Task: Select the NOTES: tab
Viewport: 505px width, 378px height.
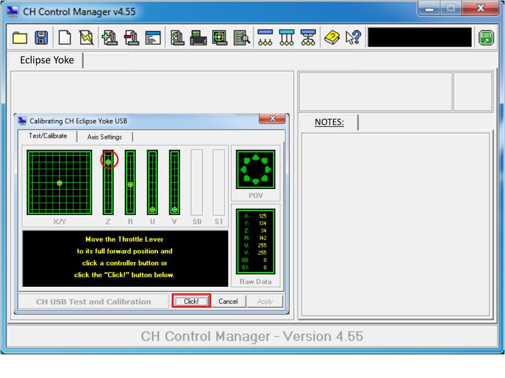Action: coord(329,122)
